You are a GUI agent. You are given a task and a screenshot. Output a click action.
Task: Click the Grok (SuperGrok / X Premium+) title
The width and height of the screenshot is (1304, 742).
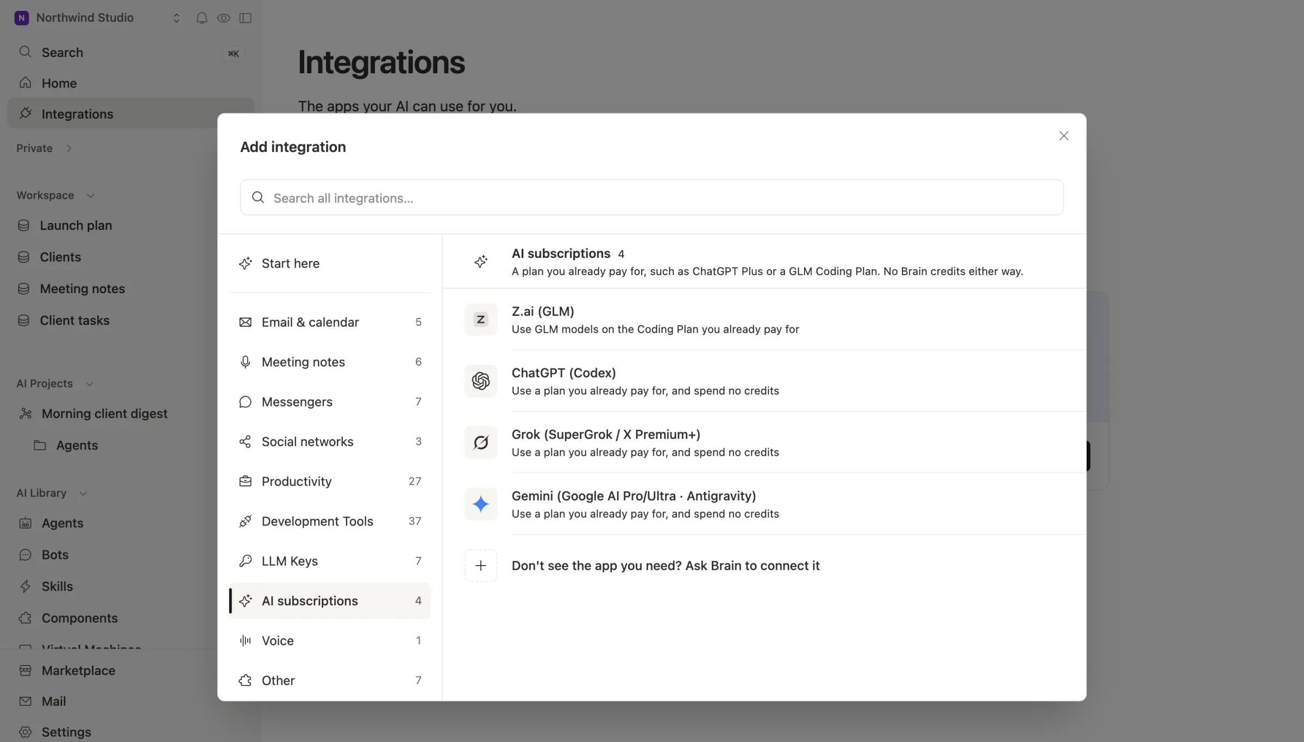pyautogui.click(x=606, y=434)
